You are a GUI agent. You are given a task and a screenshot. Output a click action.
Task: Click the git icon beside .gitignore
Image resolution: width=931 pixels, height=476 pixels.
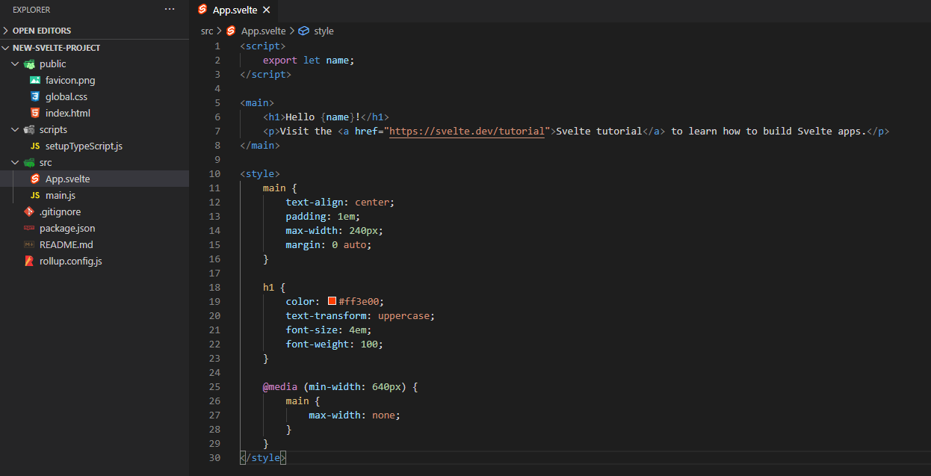[x=29, y=211]
